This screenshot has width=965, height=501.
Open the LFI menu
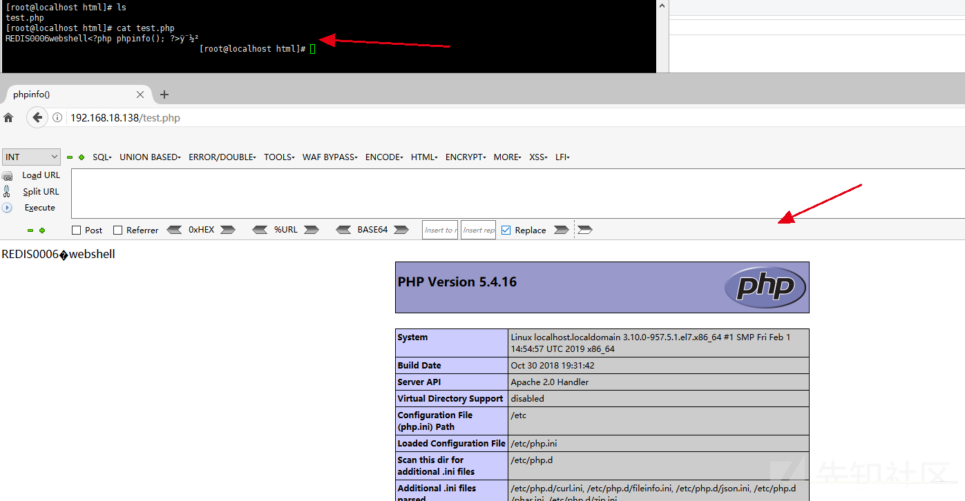coord(563,157)
